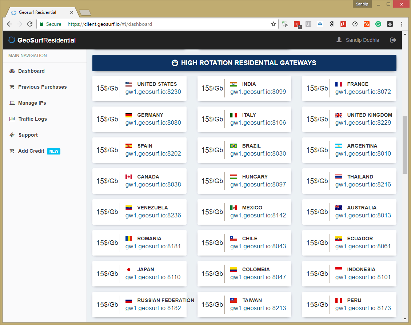Click the Dashboard gauge icon
Screen dimensions: 411x325
[12, 71]
